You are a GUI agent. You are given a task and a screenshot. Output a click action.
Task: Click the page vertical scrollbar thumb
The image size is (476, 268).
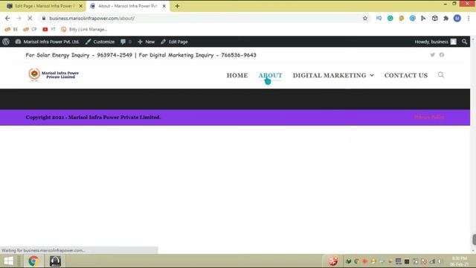[474, 239]
